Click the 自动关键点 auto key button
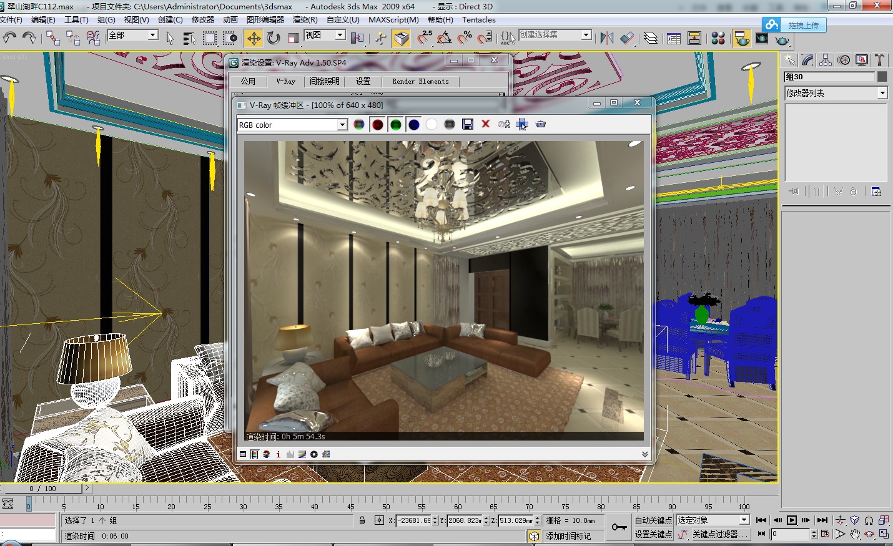This screenshot has width=893, height=546. coord(653,520)
